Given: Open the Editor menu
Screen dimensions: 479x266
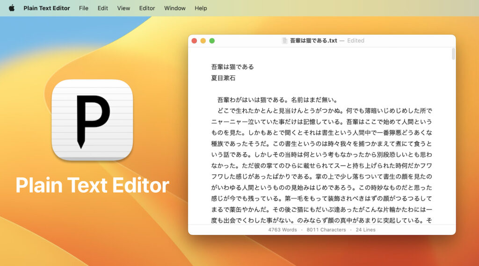Looking at the screenshot, I should pos(147,8).
